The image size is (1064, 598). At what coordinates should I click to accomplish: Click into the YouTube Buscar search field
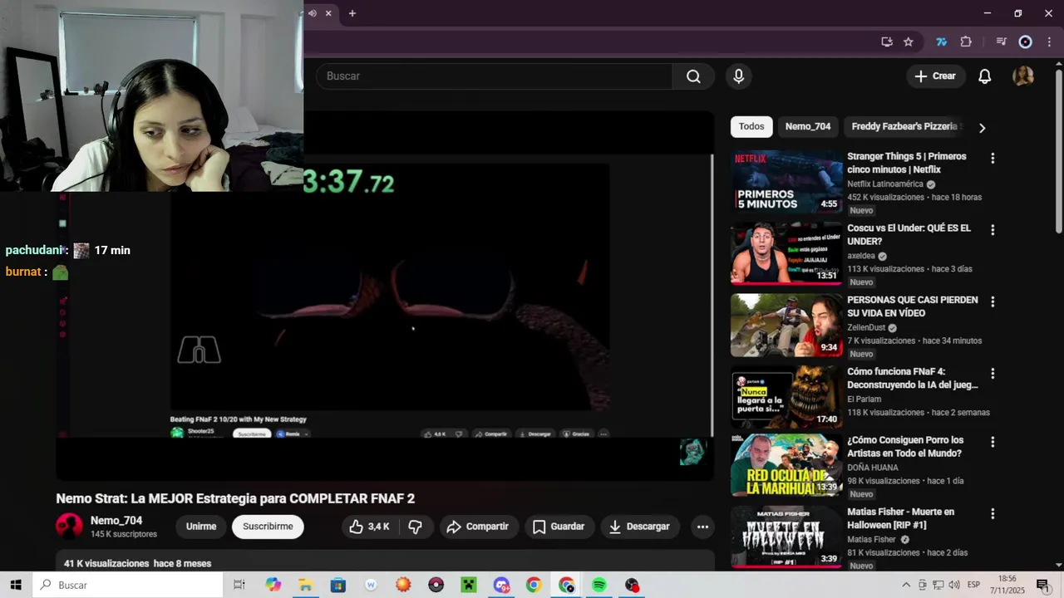pos(494,76)
